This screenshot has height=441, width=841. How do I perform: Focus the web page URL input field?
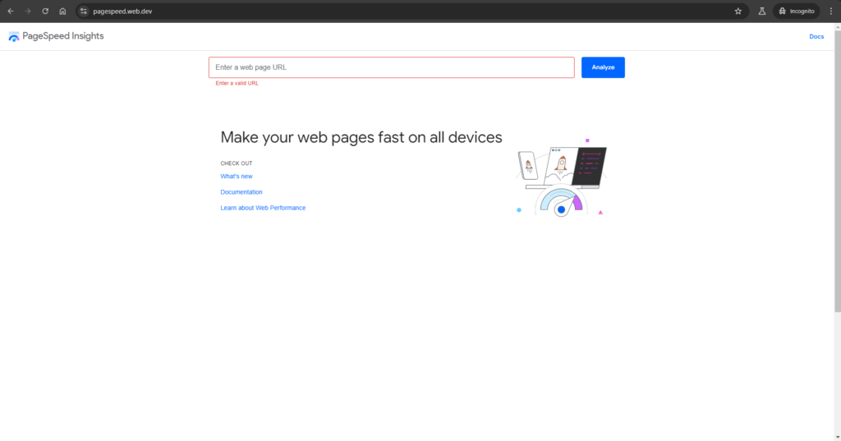click(392, 67)
